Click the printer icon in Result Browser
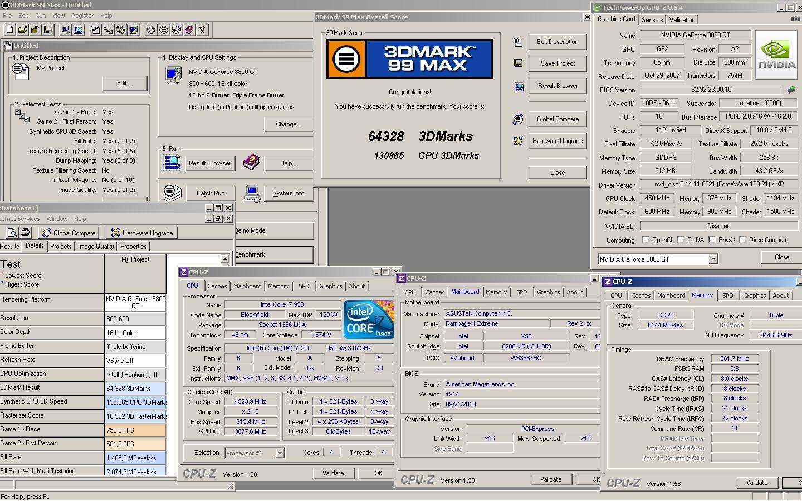 [25, 233]
